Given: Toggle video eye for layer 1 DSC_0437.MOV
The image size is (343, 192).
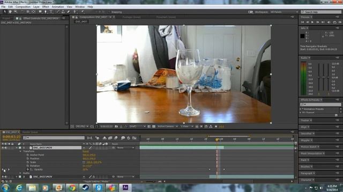Looking at the screenshot, I should pyautogui.click(x=3, y=148).
